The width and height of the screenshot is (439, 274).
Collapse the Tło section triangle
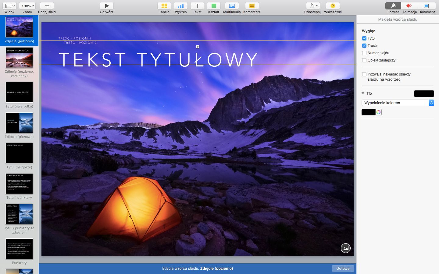[363, 93]
